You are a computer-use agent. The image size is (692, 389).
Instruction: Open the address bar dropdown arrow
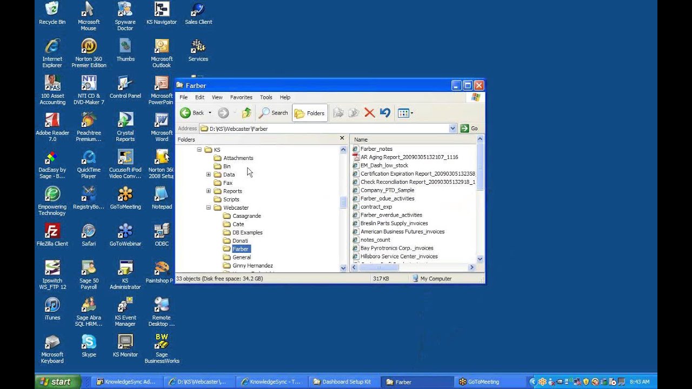[x=453, y=129]
